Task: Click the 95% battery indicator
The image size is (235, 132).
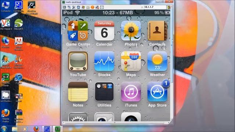Action: [162, 13]
